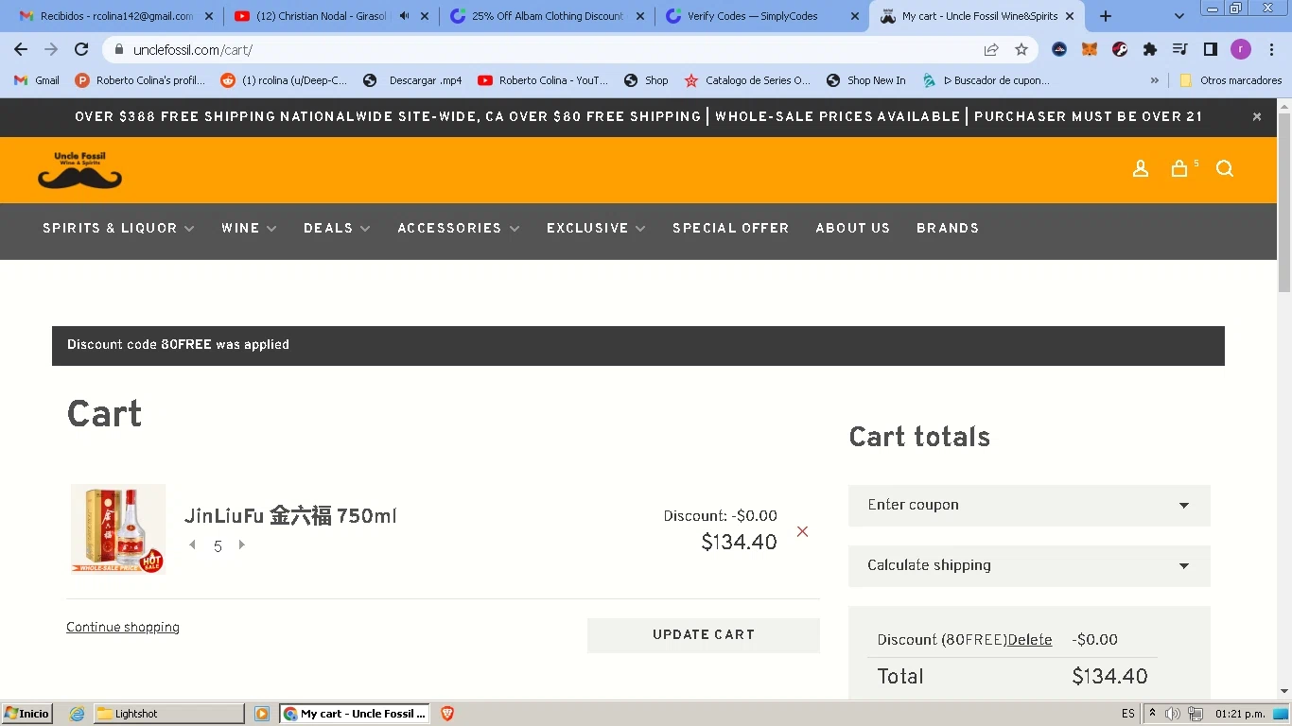
Task: Open the Buscador de cupon... bookmark
Action: click(986, 80)
